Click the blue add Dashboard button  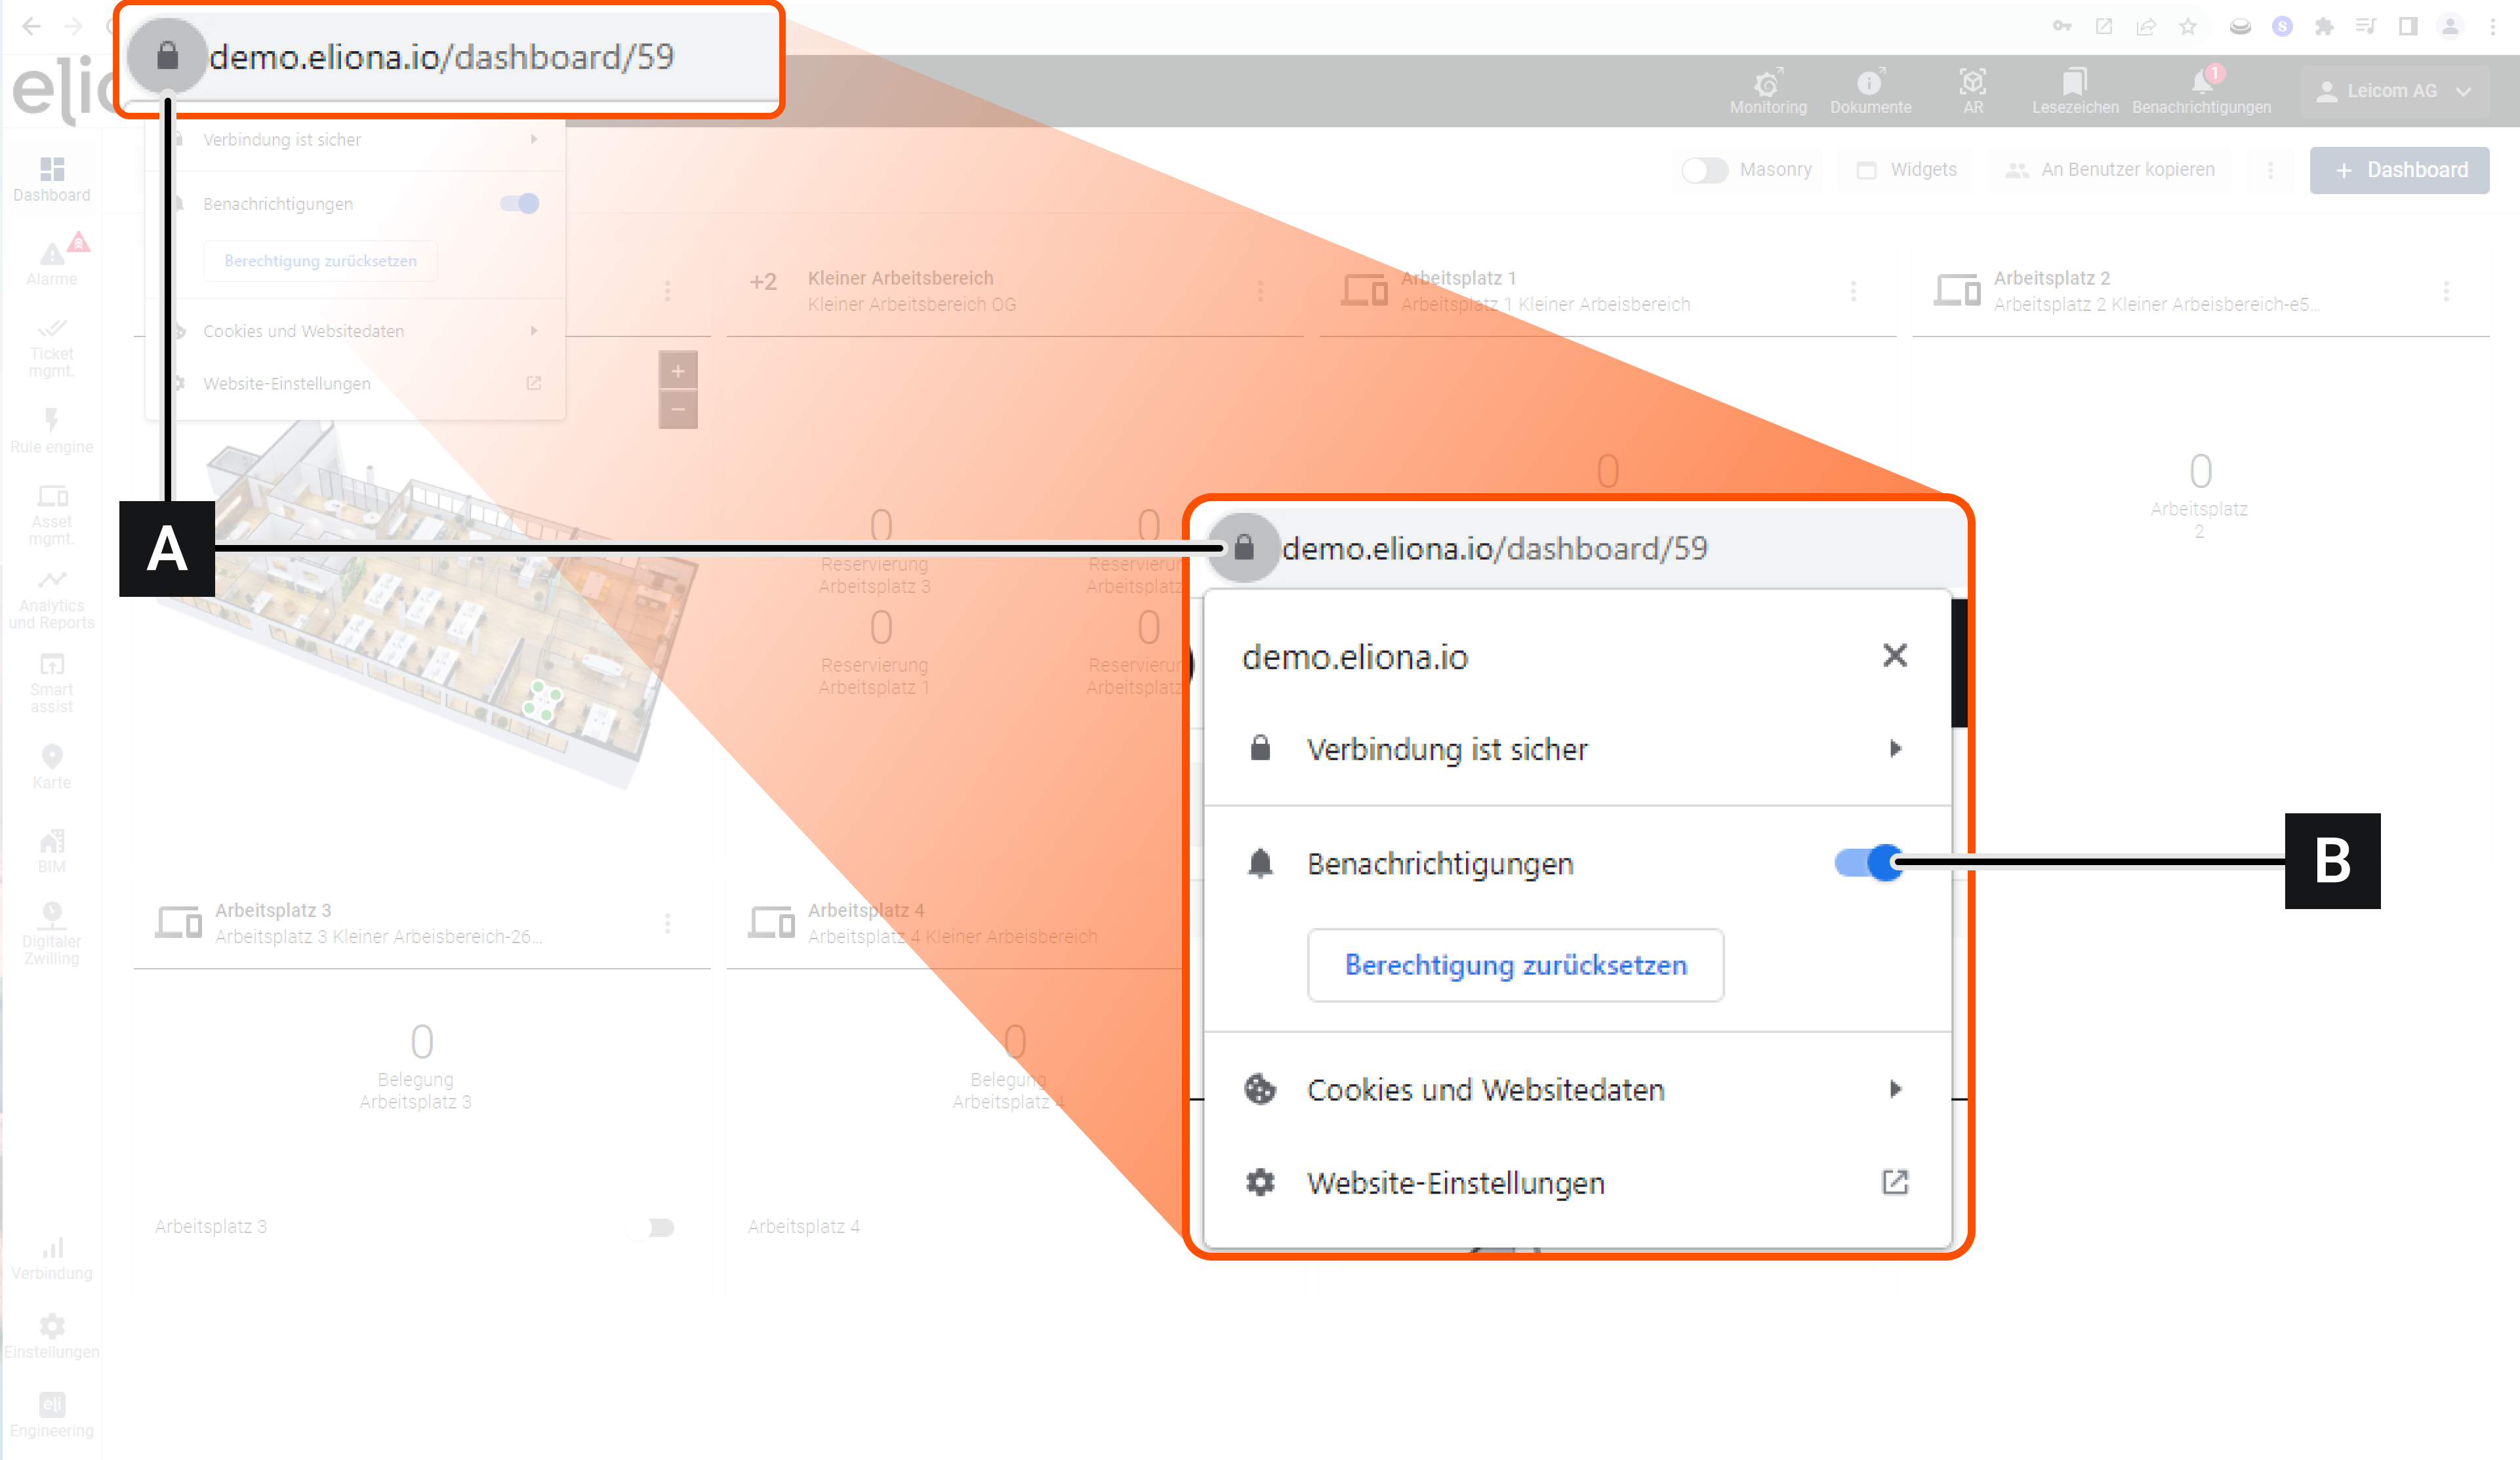click(2399, 170)
